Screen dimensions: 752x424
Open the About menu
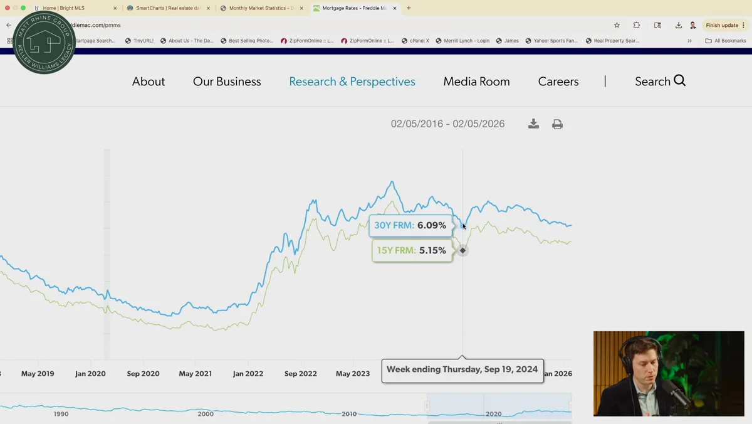point(149,82)
